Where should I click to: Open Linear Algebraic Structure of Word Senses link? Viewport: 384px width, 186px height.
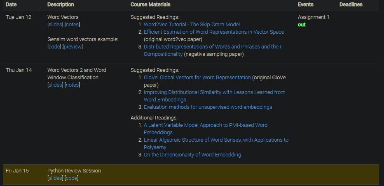216,140
